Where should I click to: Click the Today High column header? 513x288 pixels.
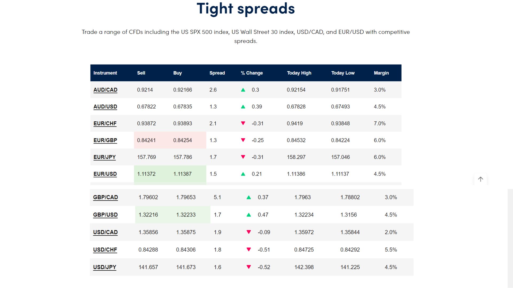click(299, 73)
